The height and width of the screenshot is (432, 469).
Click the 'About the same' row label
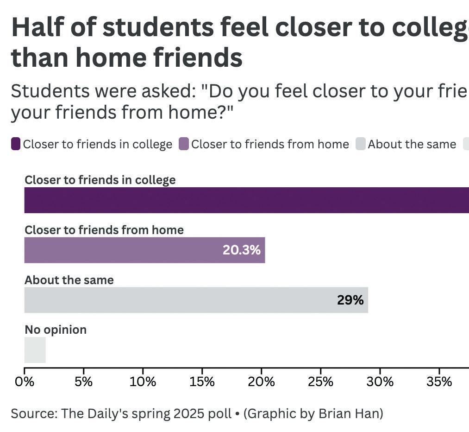tap(69, 280)
